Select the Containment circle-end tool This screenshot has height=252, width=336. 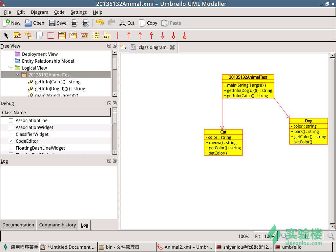point(185,35)
